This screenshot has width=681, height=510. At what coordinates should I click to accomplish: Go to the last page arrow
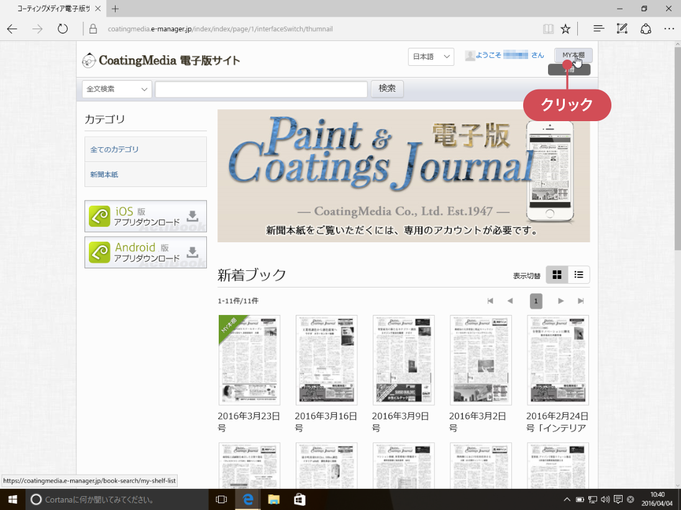[x=581, y=301]
